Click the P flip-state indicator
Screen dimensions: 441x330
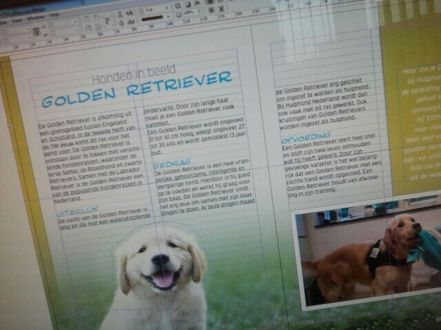tap(107, 21)
